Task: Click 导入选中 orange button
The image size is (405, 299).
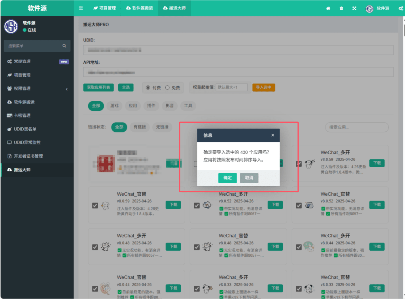Action: pos(263,87)
